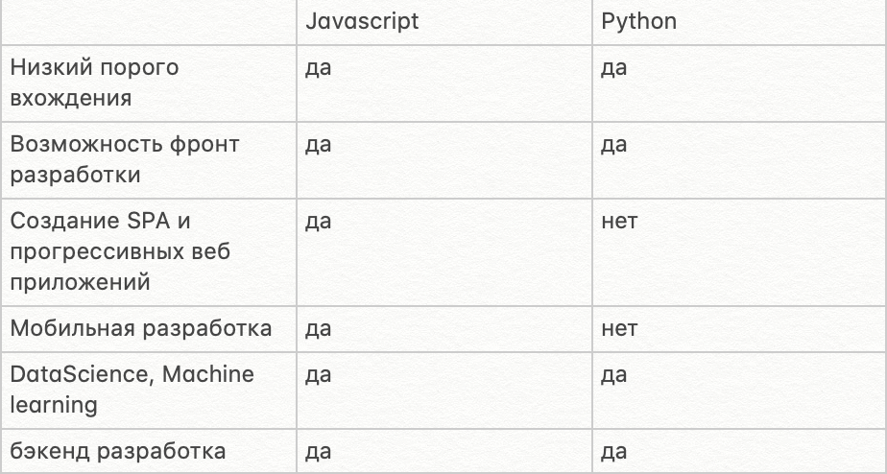Click Python 'нет' for Мобильная разработка
The height and width of the screenshot is (474, 887).
pyautogui.click(x=619, y=329)
